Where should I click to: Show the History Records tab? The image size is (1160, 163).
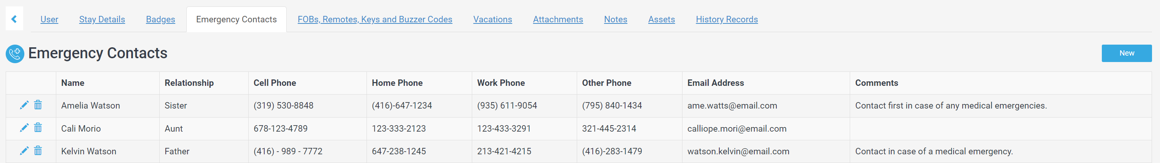726,19
